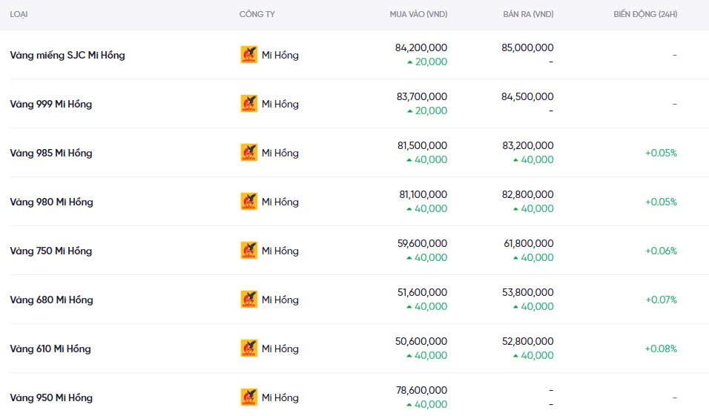The width and height of the screenshot is (709, 416).
Task: Click the 84,200,000 buy price
Action: (x=421, y=47)
